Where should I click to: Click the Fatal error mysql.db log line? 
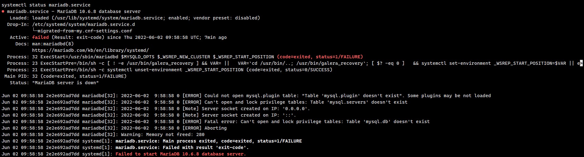306,122
